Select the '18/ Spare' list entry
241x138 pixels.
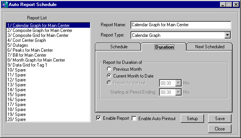(48, 109)
